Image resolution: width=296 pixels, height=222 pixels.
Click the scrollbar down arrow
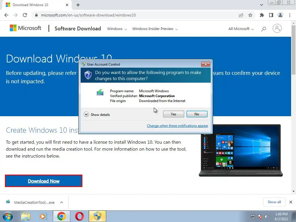(x=293, y=191)
